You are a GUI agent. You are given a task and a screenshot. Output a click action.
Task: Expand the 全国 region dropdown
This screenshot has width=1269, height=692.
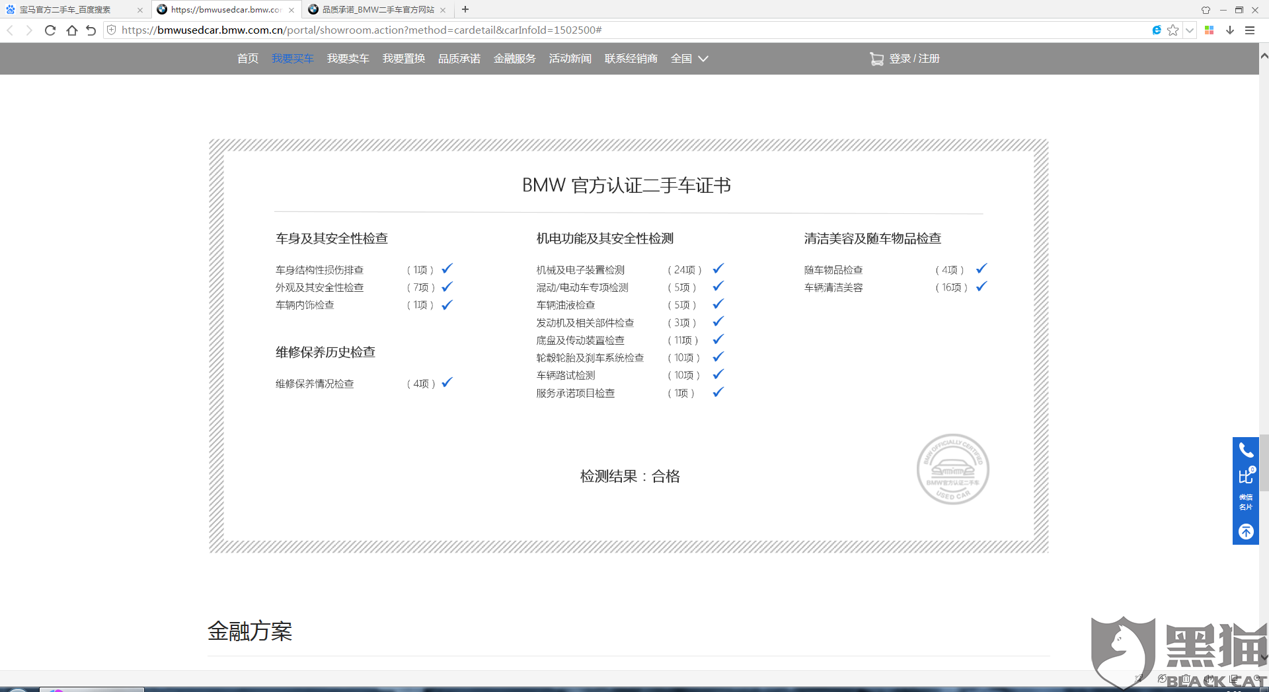[689, 59]
